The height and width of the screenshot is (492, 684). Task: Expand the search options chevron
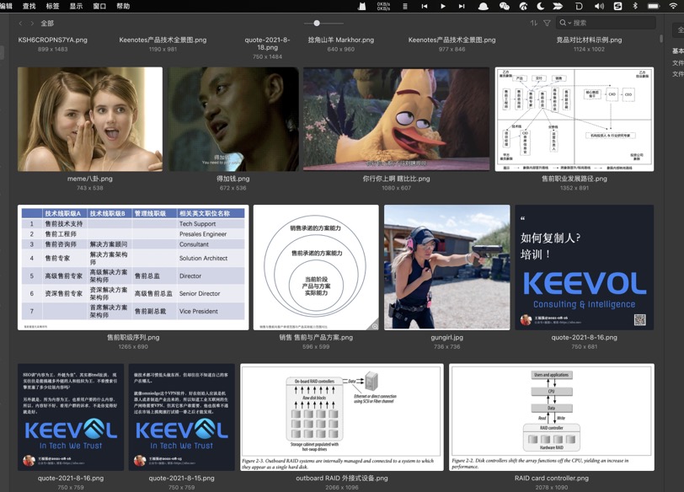[569, 23]
